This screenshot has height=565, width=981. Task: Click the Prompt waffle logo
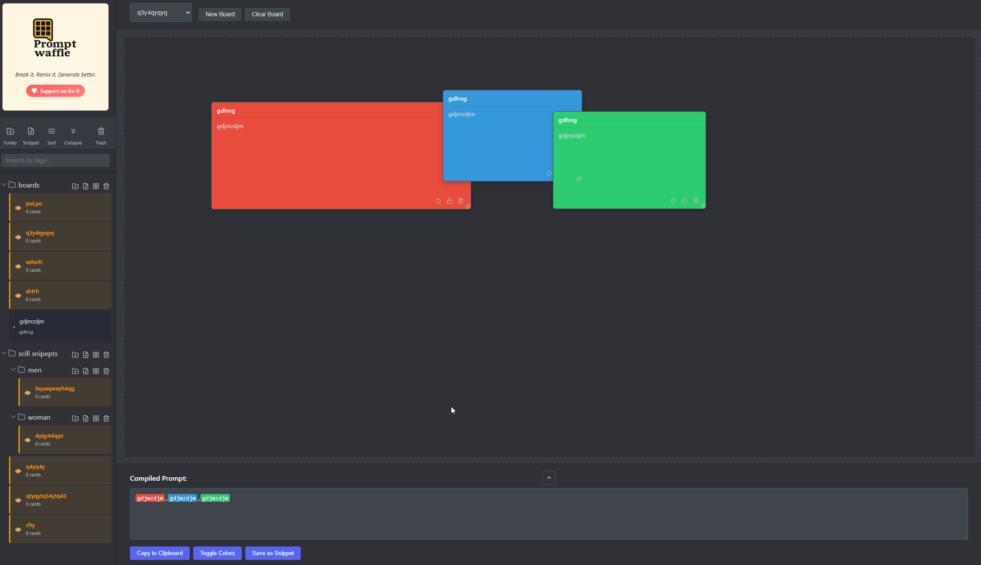(55, 38)
